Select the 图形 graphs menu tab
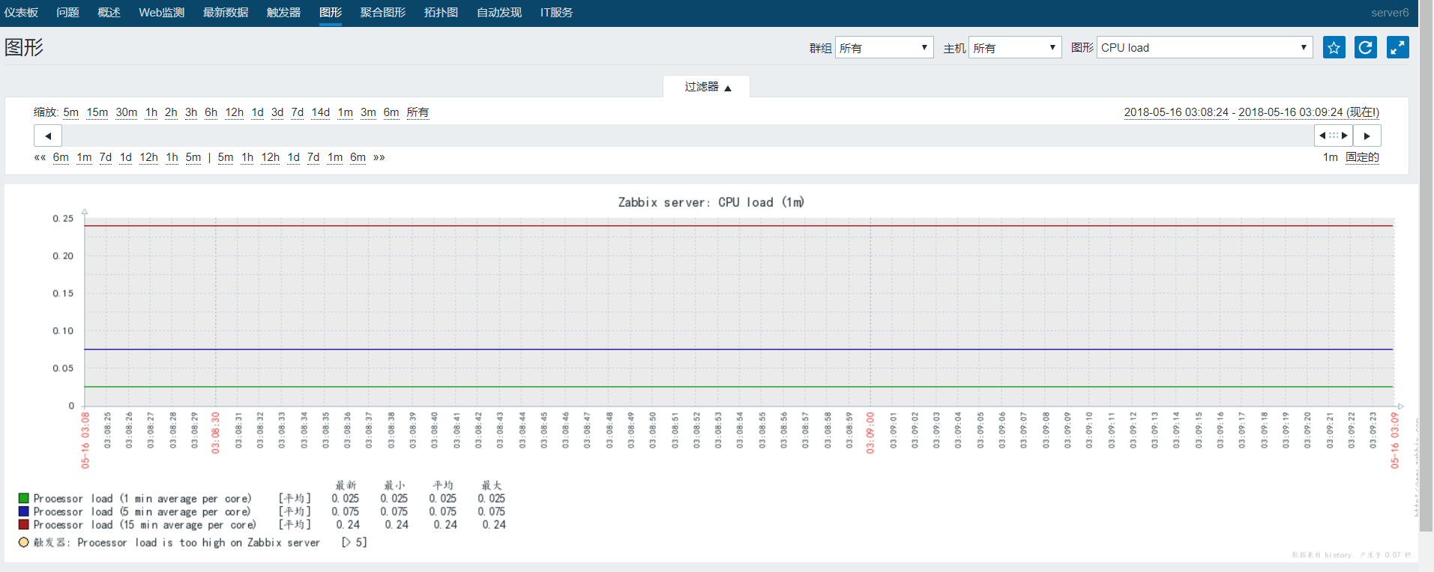This screenshot has width=1434, height=572. pyautogui.click(x=331, y=13)
